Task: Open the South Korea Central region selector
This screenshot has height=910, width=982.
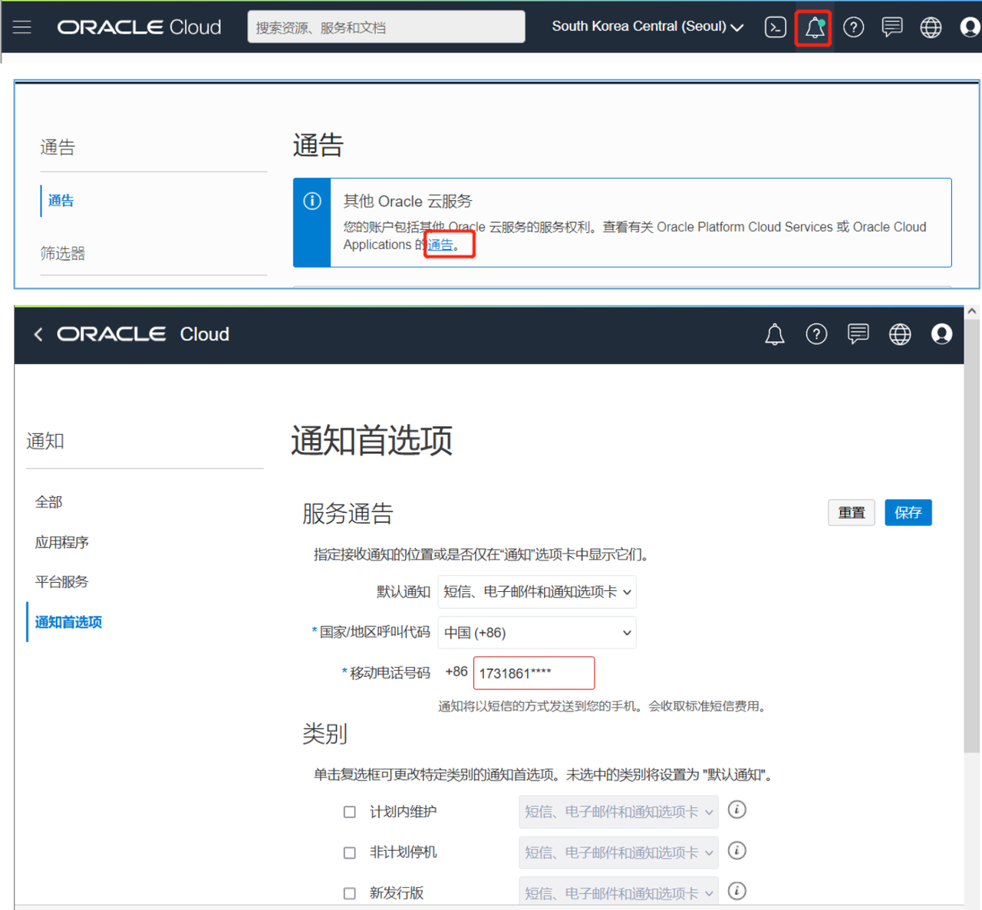Action: click(x=648, y=27)
